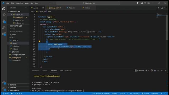
Task: Open the Accounts menu icon
Action: 4,83
